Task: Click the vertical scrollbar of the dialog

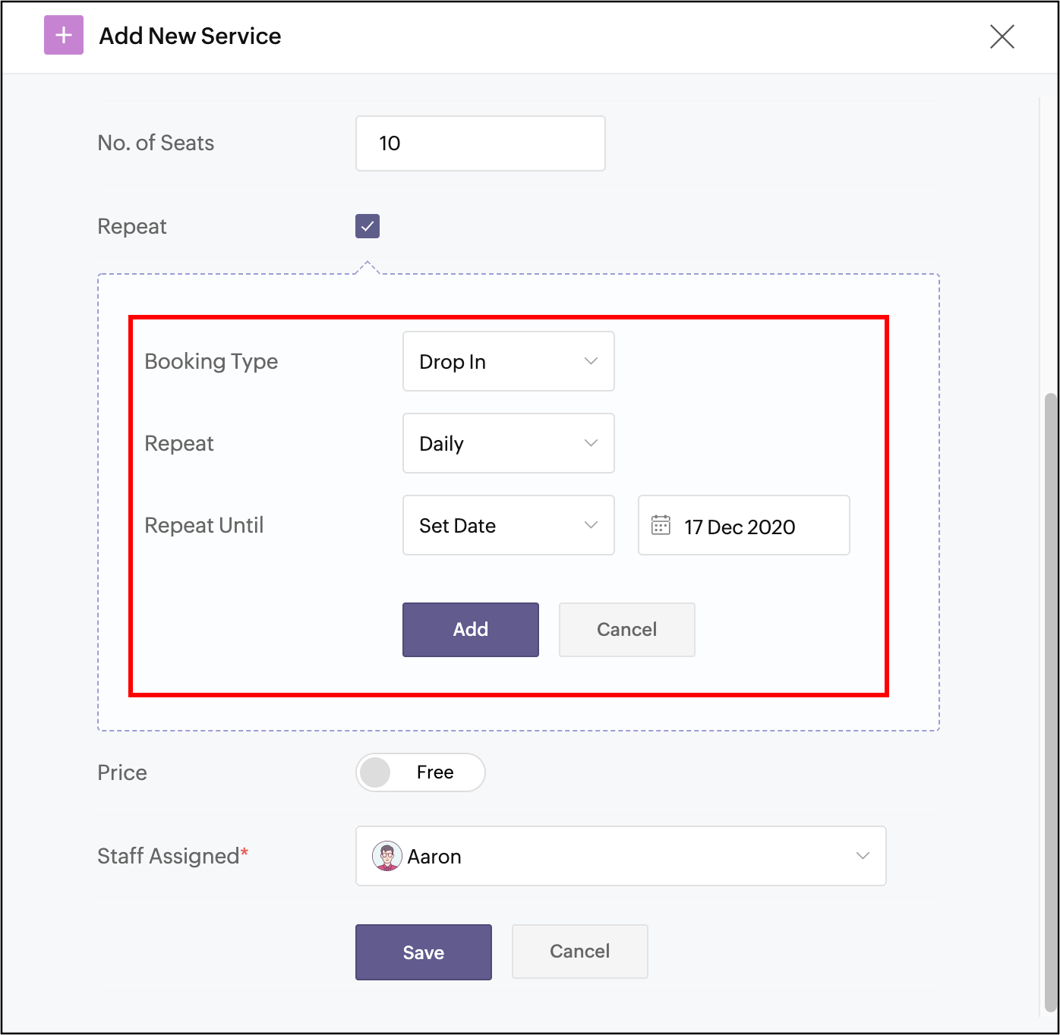Action: pyautogui.click(x=1050, y=683)
